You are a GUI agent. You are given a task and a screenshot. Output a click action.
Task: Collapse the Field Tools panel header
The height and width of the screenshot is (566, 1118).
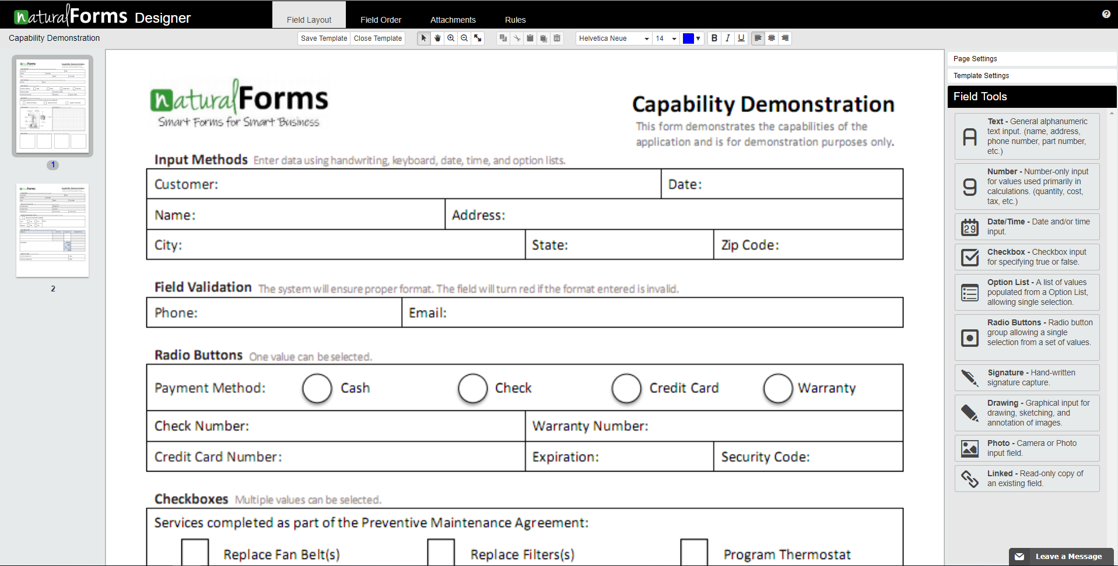point(1032,97)
